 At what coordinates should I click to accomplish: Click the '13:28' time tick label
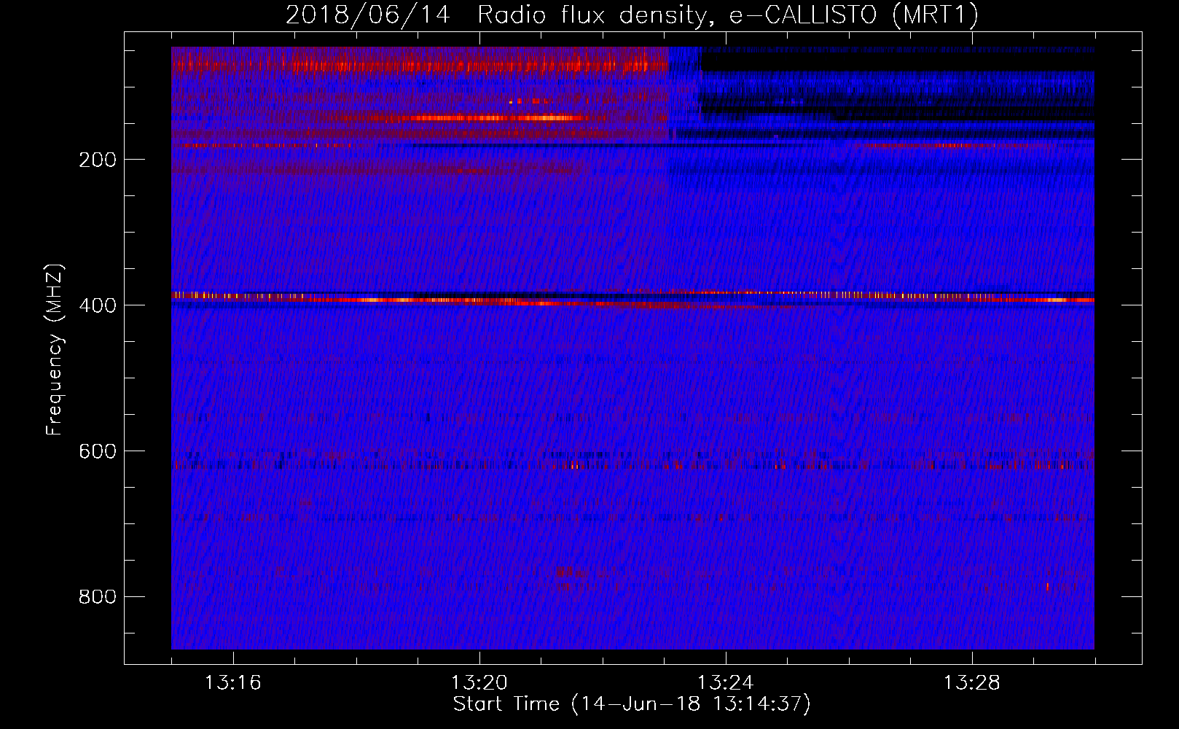point(972,683)
